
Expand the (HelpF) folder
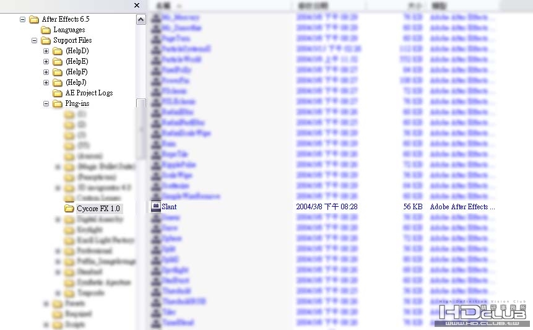(x=46, y=72)
